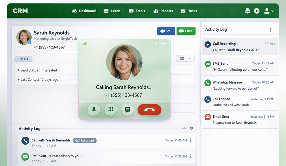Viewport: 286px width, 166px height.
Task: Click the notification bell in the top bar
Action: point(247,11)
